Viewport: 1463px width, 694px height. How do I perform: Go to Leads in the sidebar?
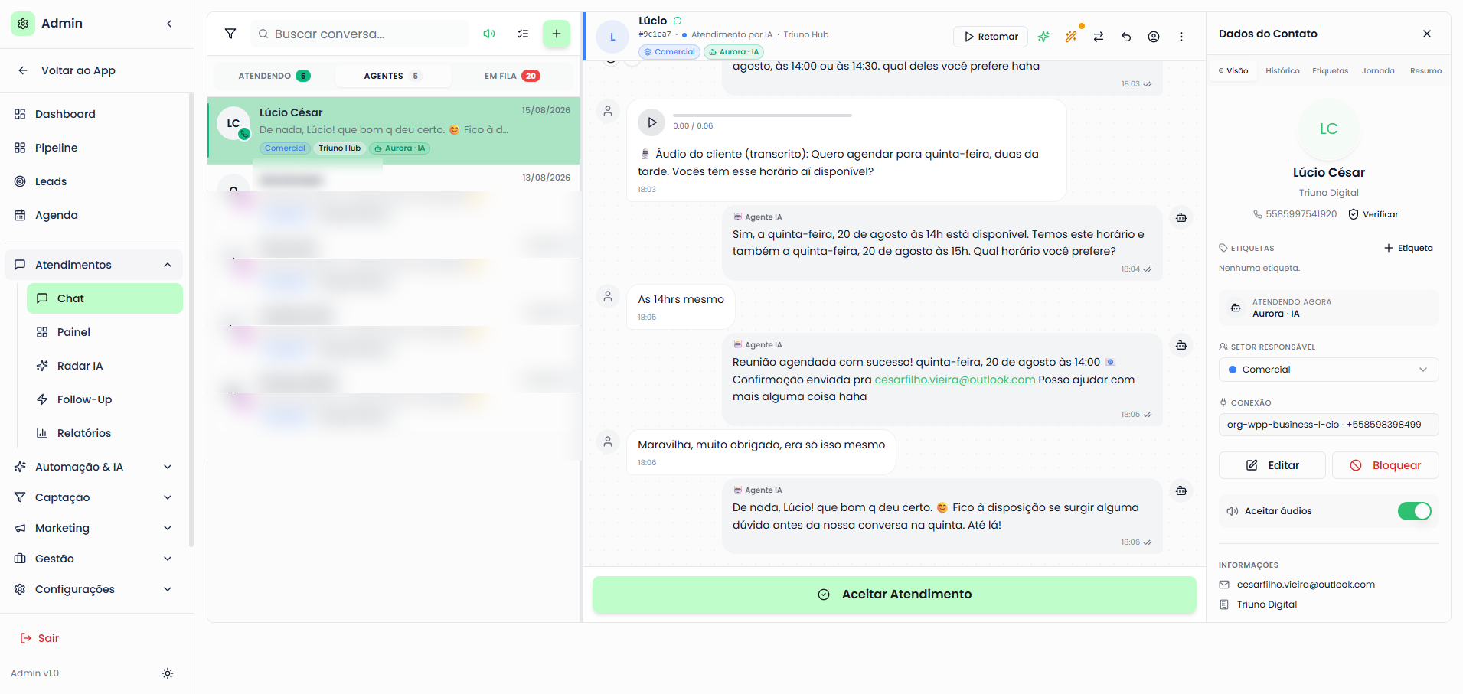tap(94, 181)
